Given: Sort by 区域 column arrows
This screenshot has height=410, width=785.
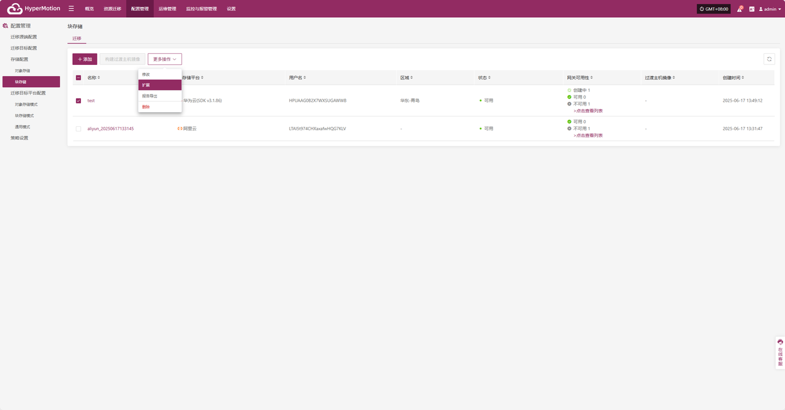Looking at the screenshot, I should point(411,78).
